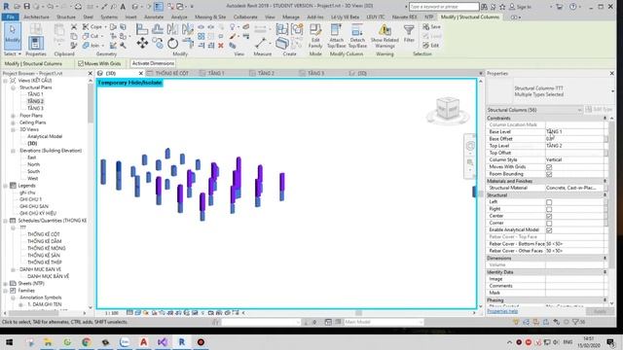Check the Corner structural checkbox
This screenshot has height=350, width=623.
pos(549,223)
